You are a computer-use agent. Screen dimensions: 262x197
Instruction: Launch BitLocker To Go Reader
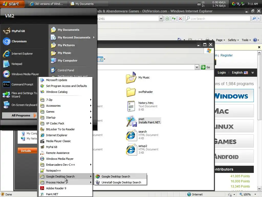click(65, 129)
